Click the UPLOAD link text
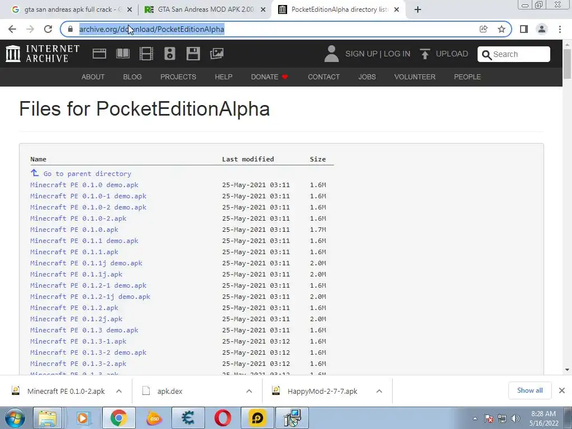The image size is (572, 429). [x=452, y=54]
